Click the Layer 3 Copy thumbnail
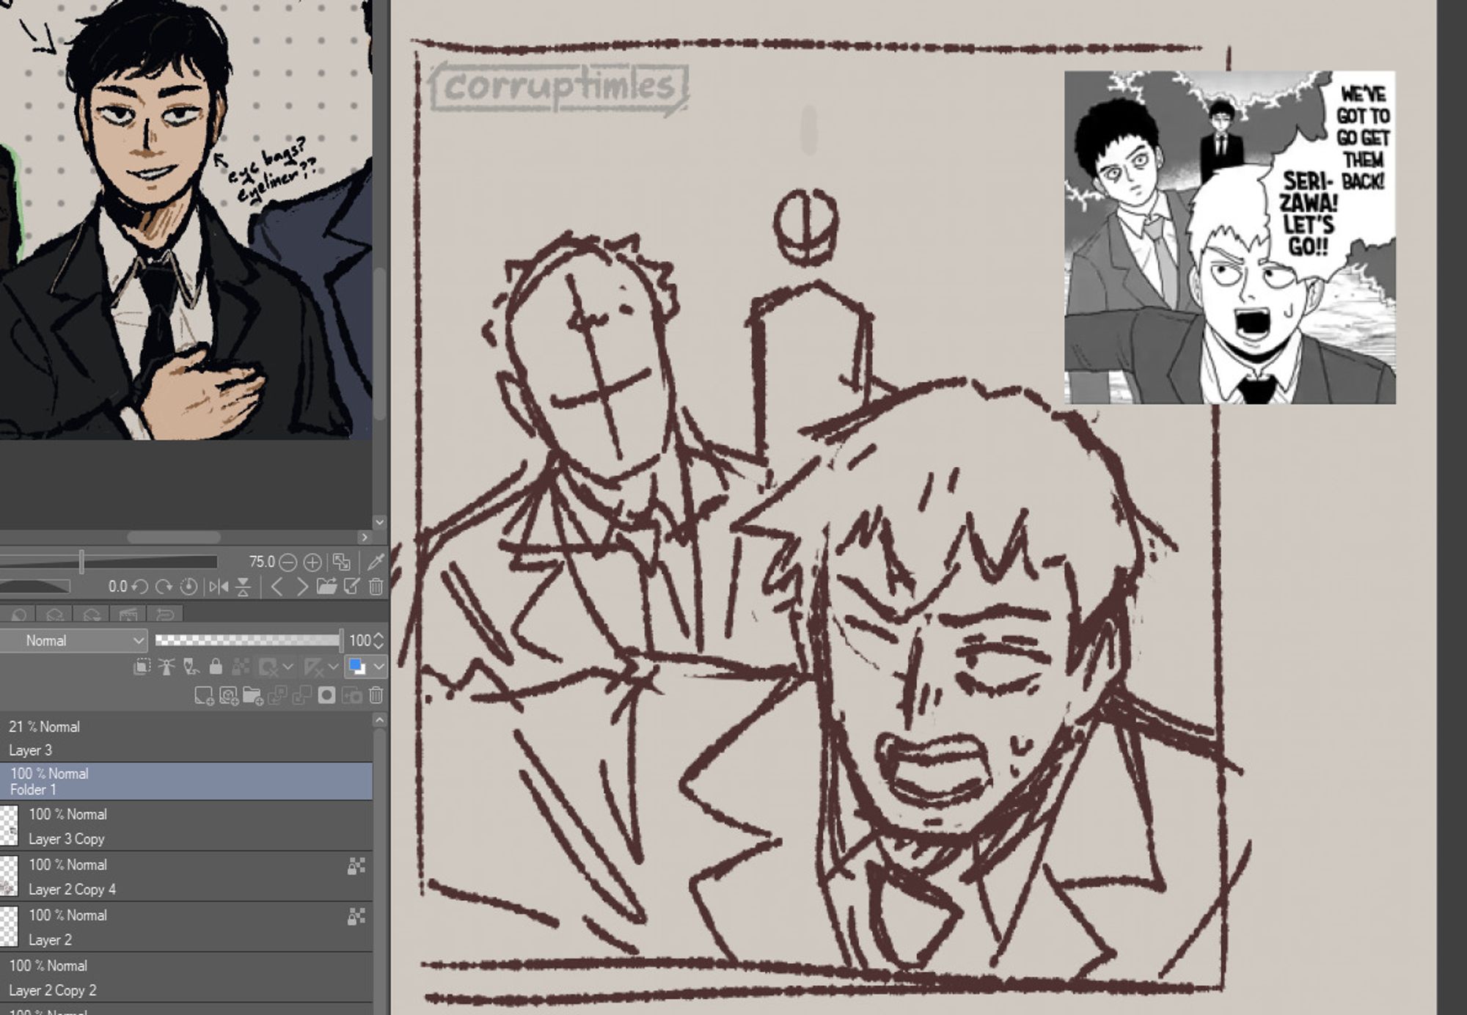This screenshot has height=1015, width=1467. (x=9, y=826)
